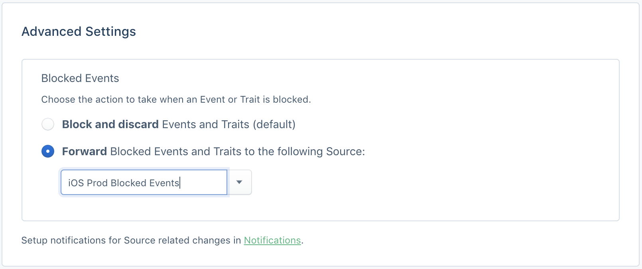
Task: Click the bold 'Block and discard' text
Action: [110, 124]
